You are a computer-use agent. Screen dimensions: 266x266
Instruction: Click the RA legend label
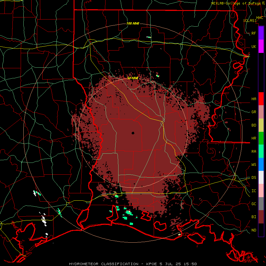254,151
